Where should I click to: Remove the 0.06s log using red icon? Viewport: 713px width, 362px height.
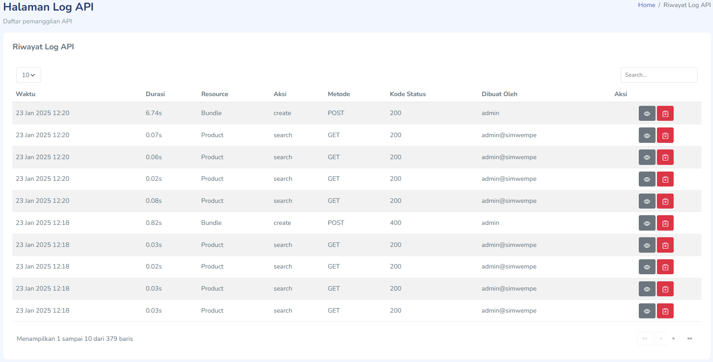click(x=665, y=157)
